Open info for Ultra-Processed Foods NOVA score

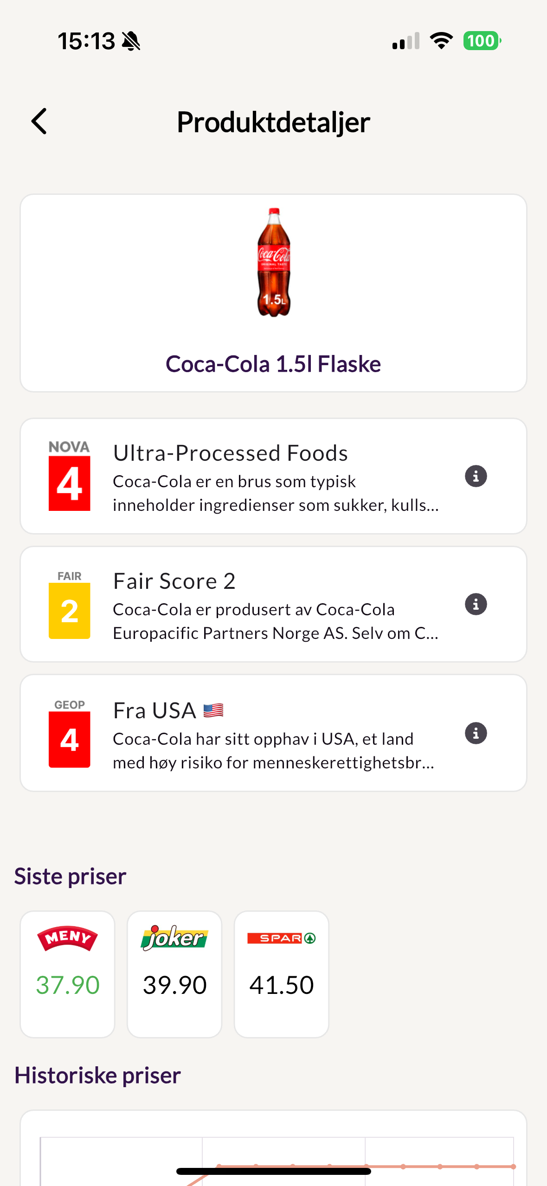476,476
